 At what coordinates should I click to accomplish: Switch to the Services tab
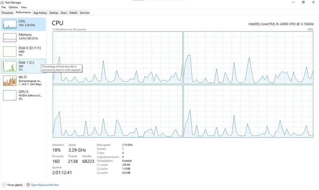[x=85, y=13]
